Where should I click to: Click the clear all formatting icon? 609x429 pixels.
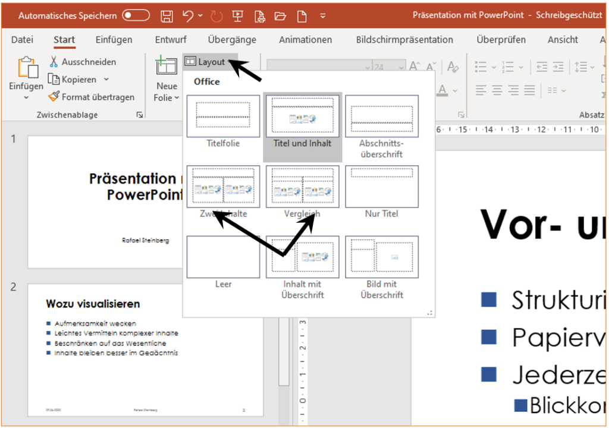tap(453, 67)
